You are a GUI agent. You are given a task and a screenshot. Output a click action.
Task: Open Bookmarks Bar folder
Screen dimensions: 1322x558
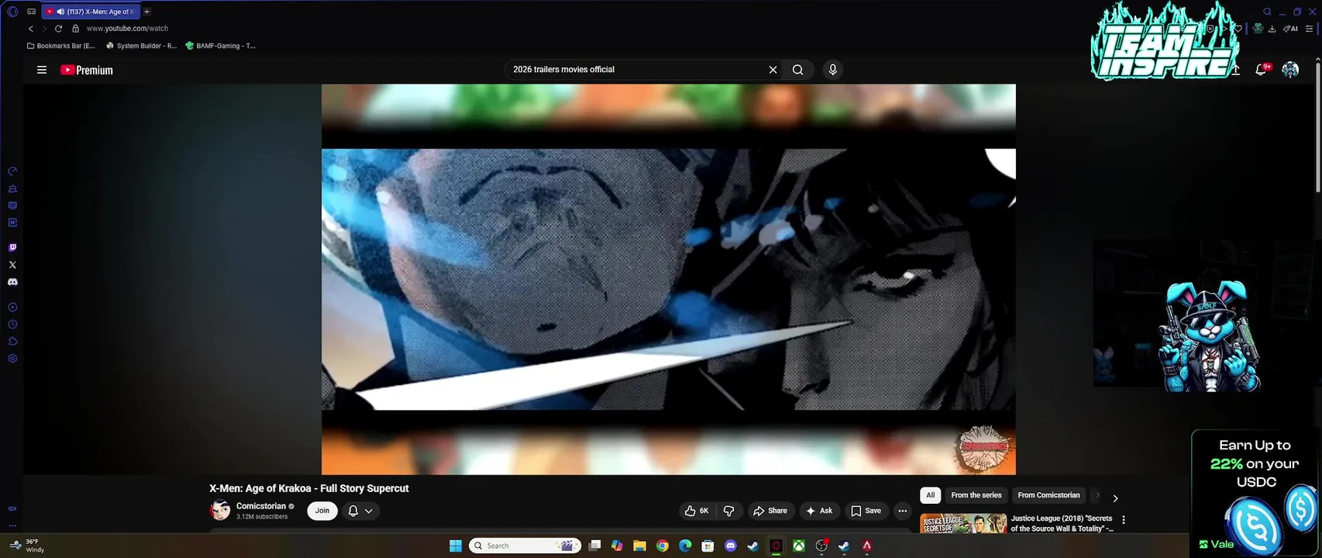click(x=61, y=46)
